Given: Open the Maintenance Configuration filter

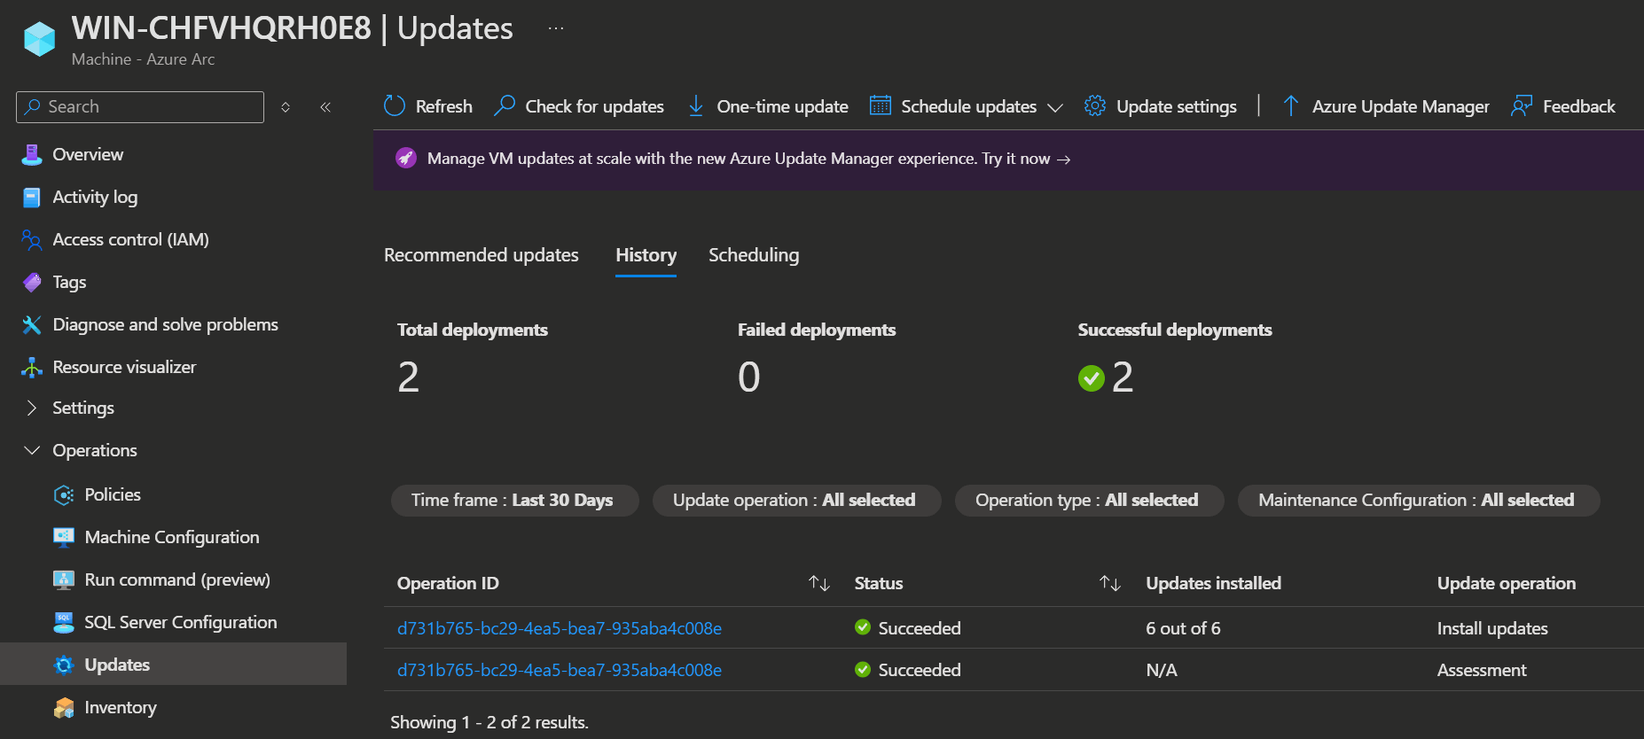Looking at the screenshot, I should [1418, 501].
